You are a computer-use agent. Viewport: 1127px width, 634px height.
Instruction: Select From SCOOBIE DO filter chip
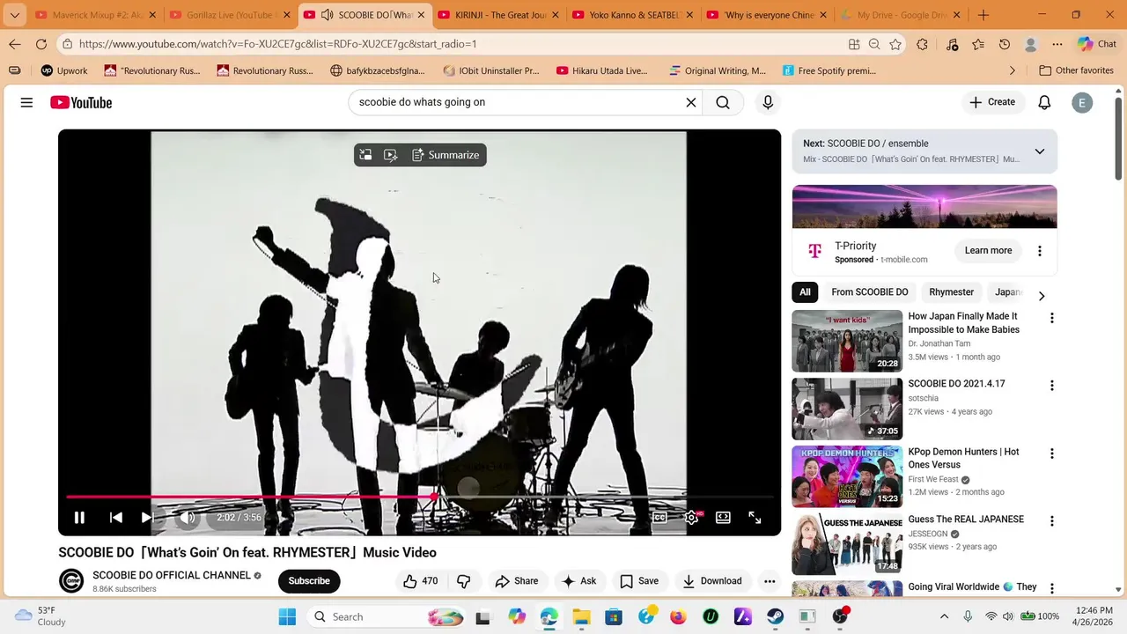[870, 292]
